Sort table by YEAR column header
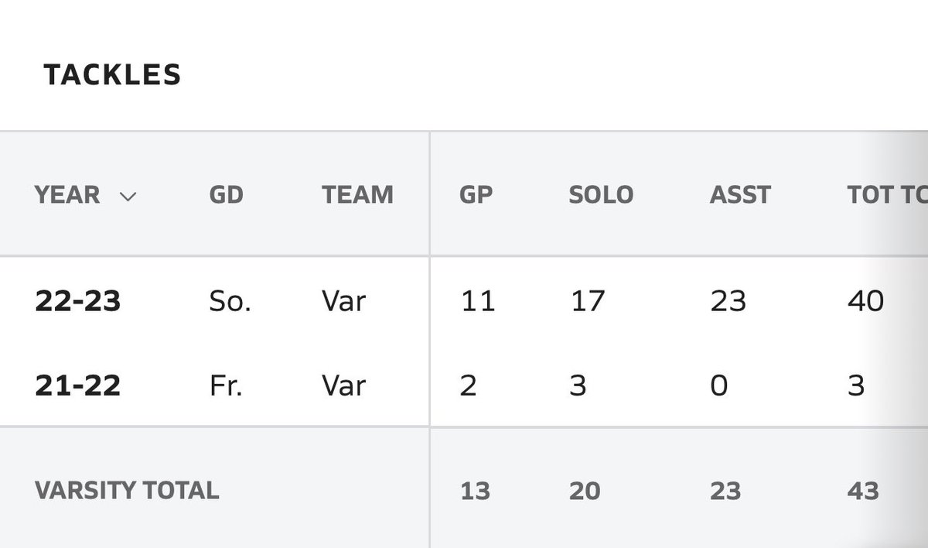This screenshot has height=548, width=928. coord(67,194)
